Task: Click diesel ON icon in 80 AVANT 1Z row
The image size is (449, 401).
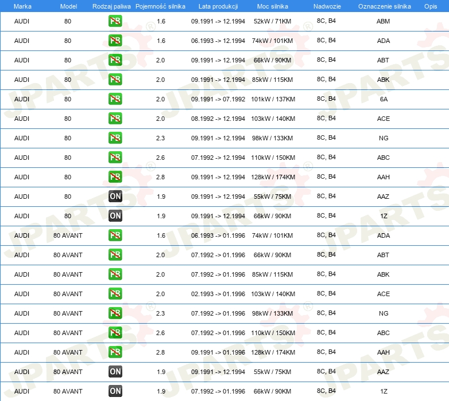Action: pyautogui.click(x=115, y=391)
